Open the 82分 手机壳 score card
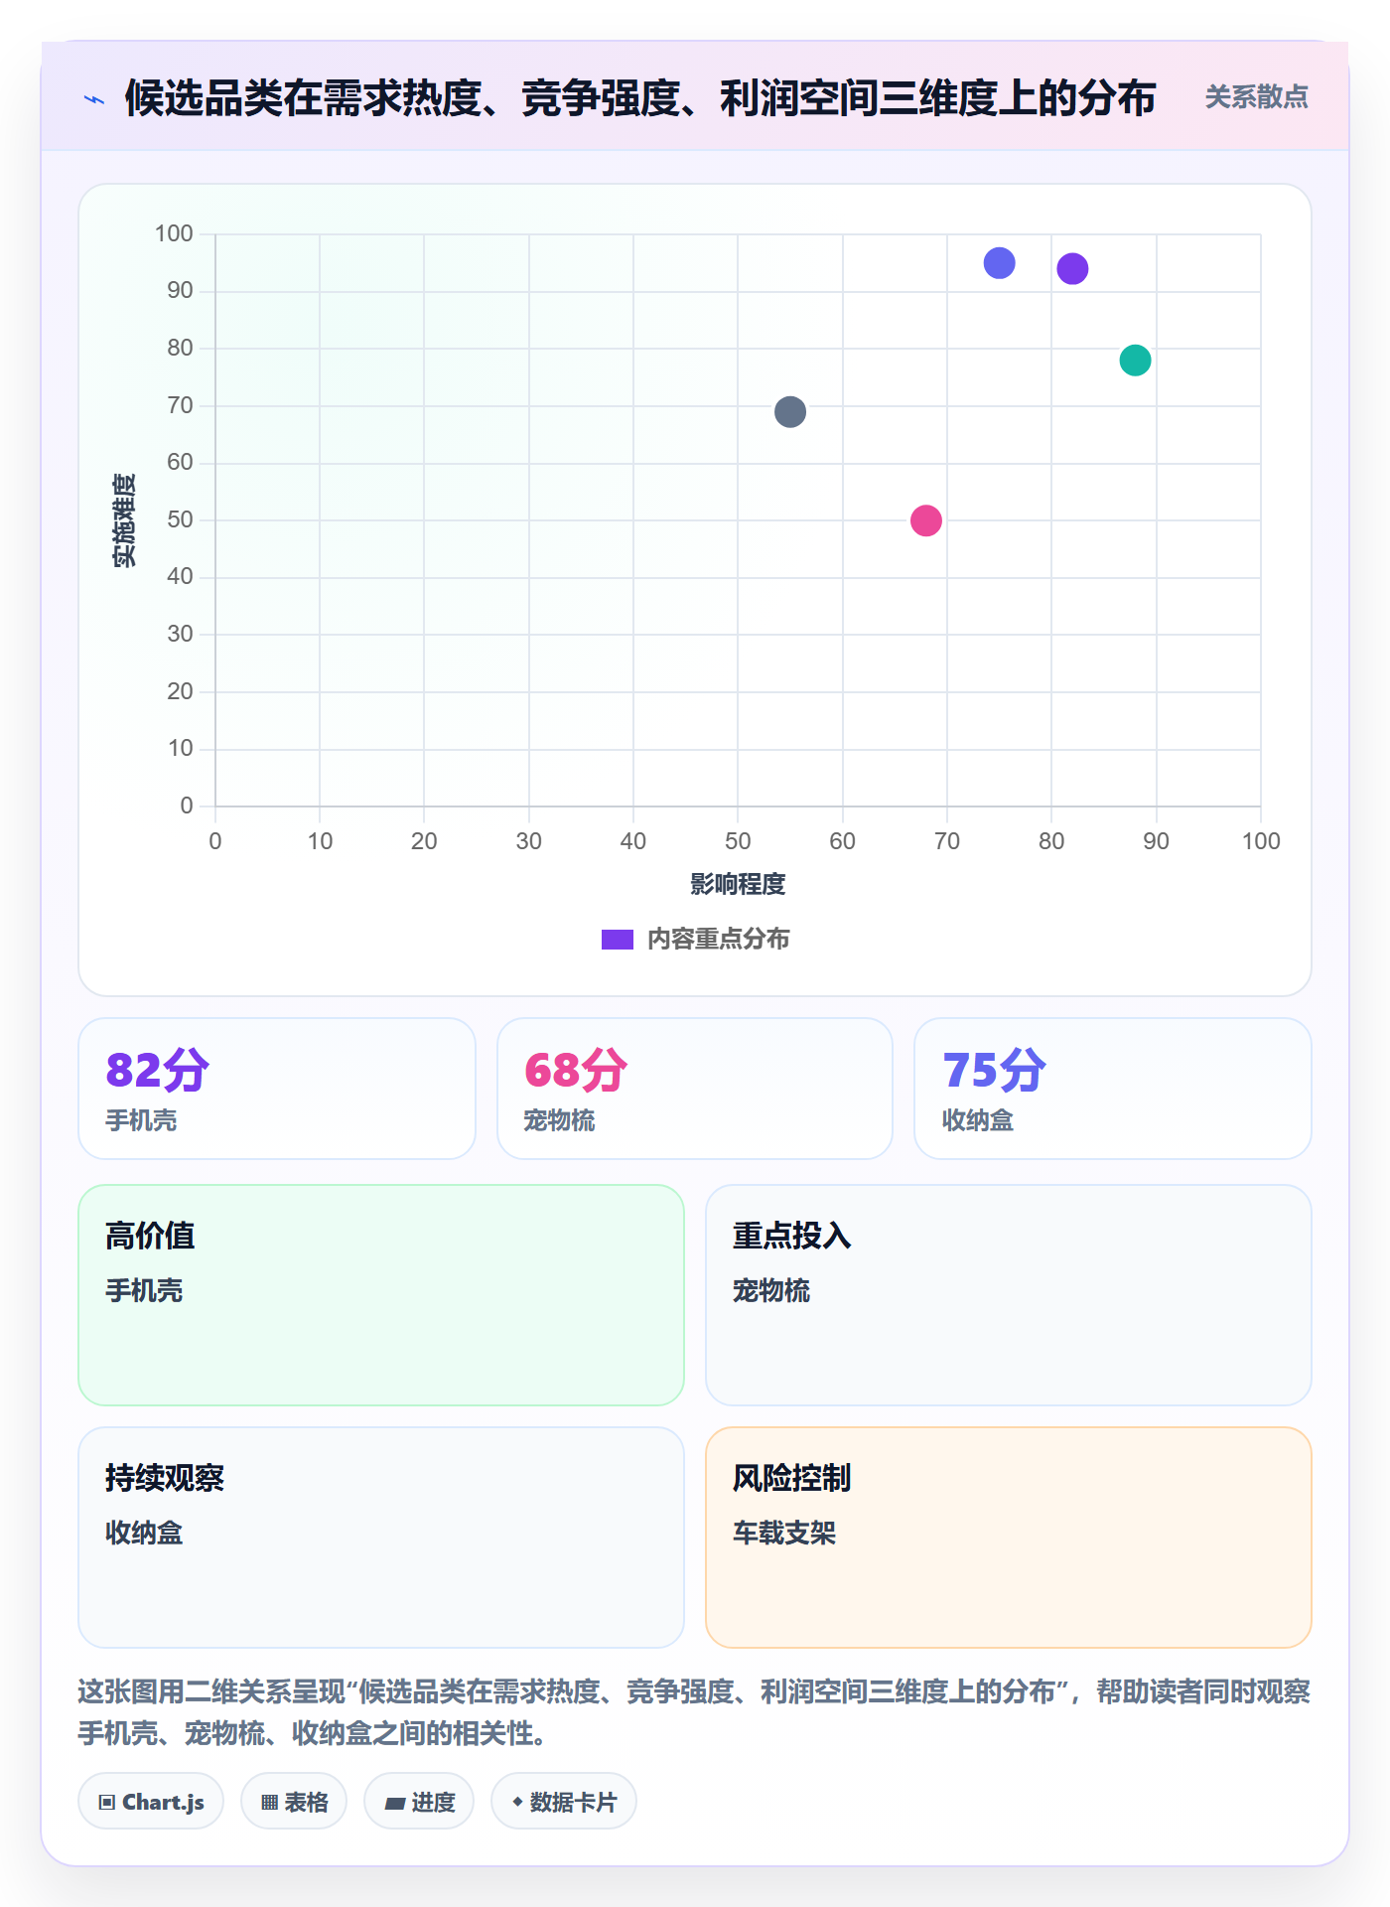1390x1907 pixels. [x=277, y=1089]
